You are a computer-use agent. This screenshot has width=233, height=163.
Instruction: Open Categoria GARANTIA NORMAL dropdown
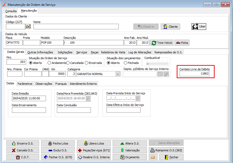(118, 74)
